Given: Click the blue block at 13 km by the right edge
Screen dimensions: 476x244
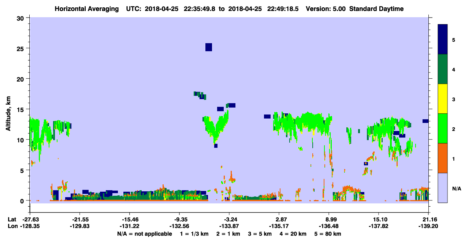Looking at the screenshot, I should (425, 121).
